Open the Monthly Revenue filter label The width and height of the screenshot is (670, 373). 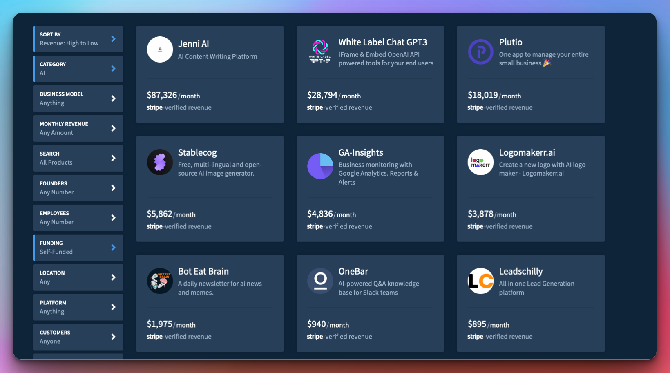[64, 124]
